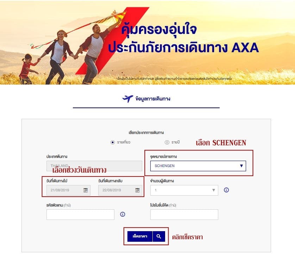
Task: Expand the SCHENGEN destination dropdown arrow
Action: pos(241,166)
